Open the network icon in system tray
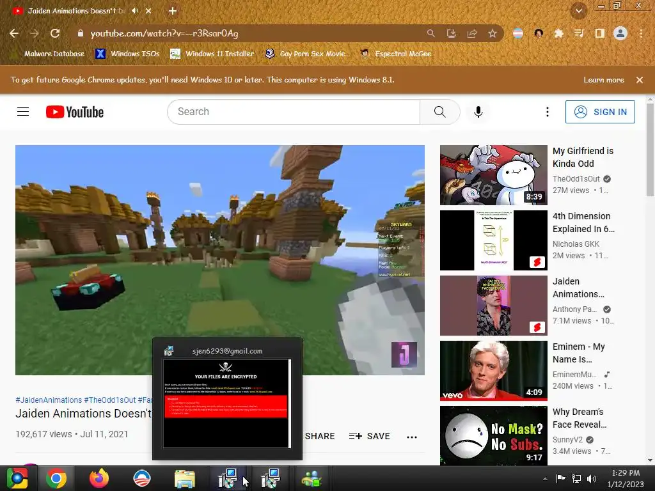The width and height of the screenshot is (655, 491). (x=576, y=479)
